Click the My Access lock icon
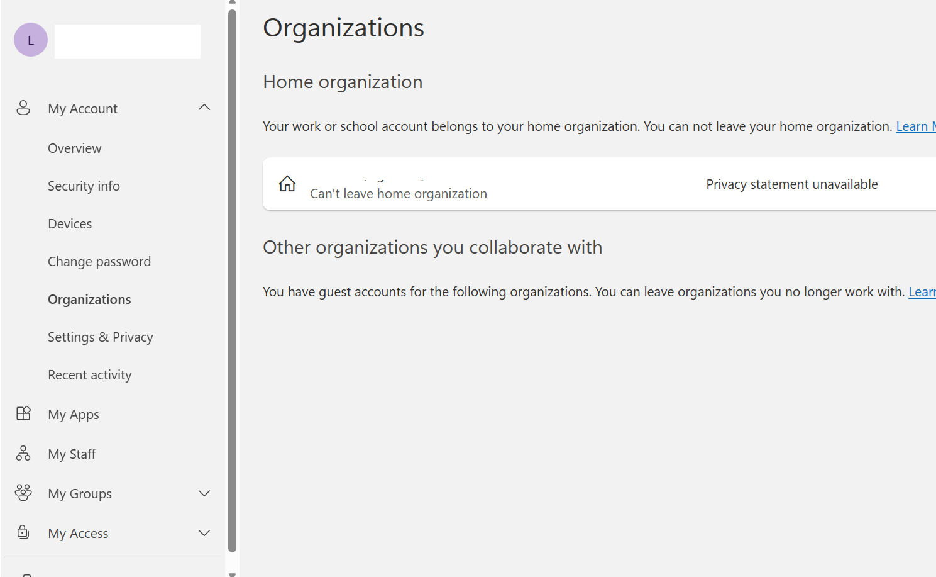The width and height of the screenshot is (936, 577). tap(23, 532)
